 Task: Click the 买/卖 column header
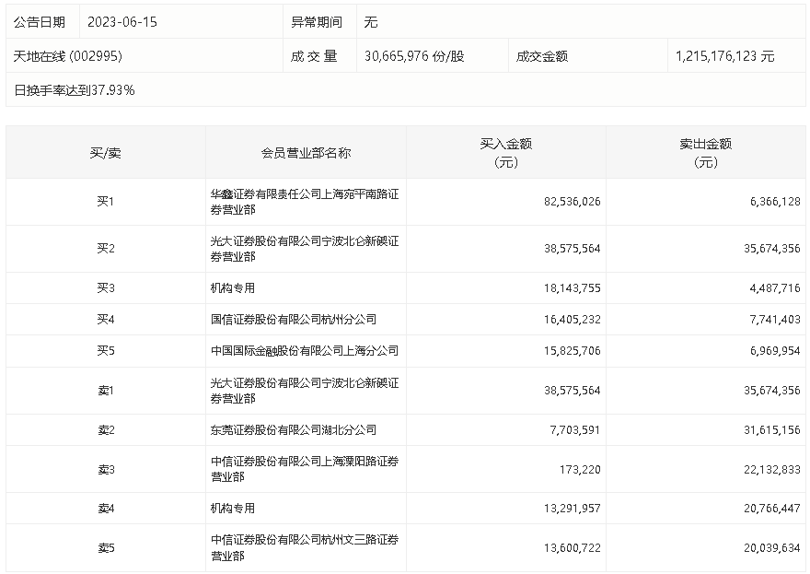106,153
